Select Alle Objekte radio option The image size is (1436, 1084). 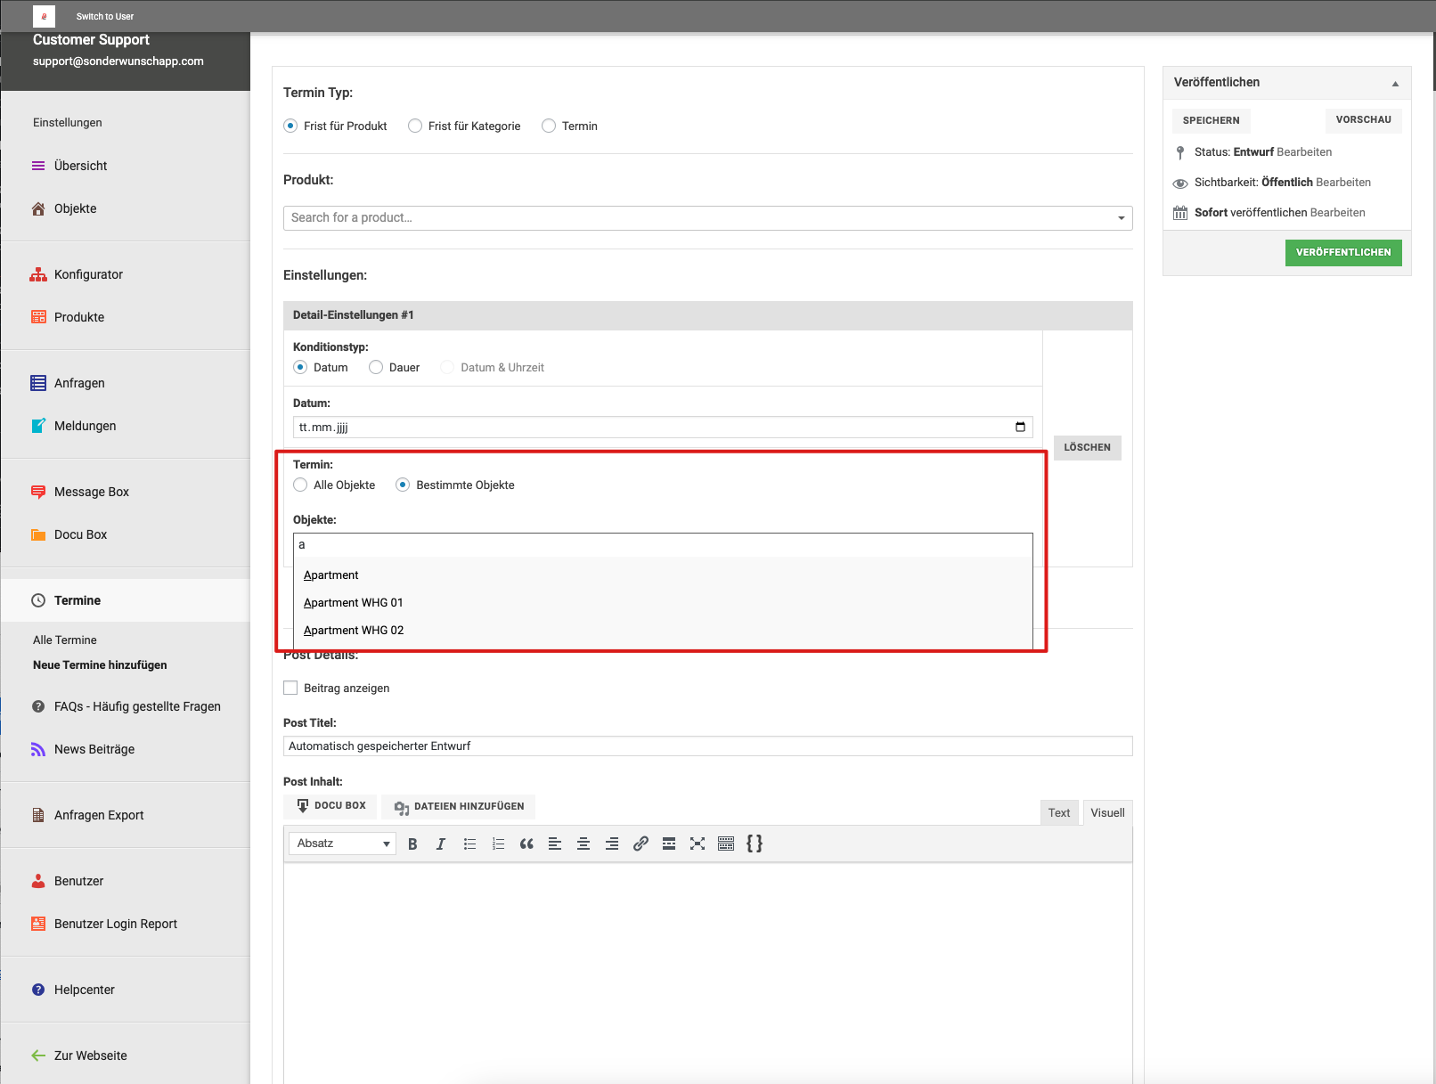300,485
